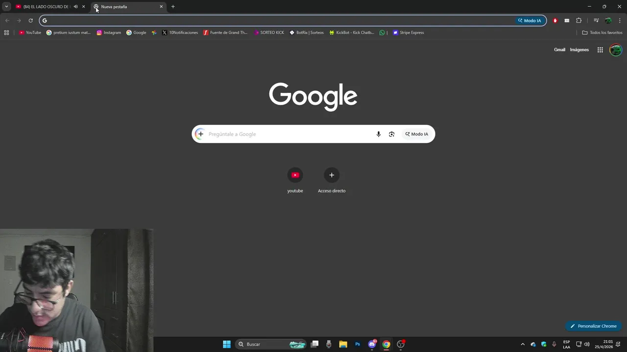Open Photoshop from taskbar
This screenshot has width=627, height=352.
coord(358,344)
